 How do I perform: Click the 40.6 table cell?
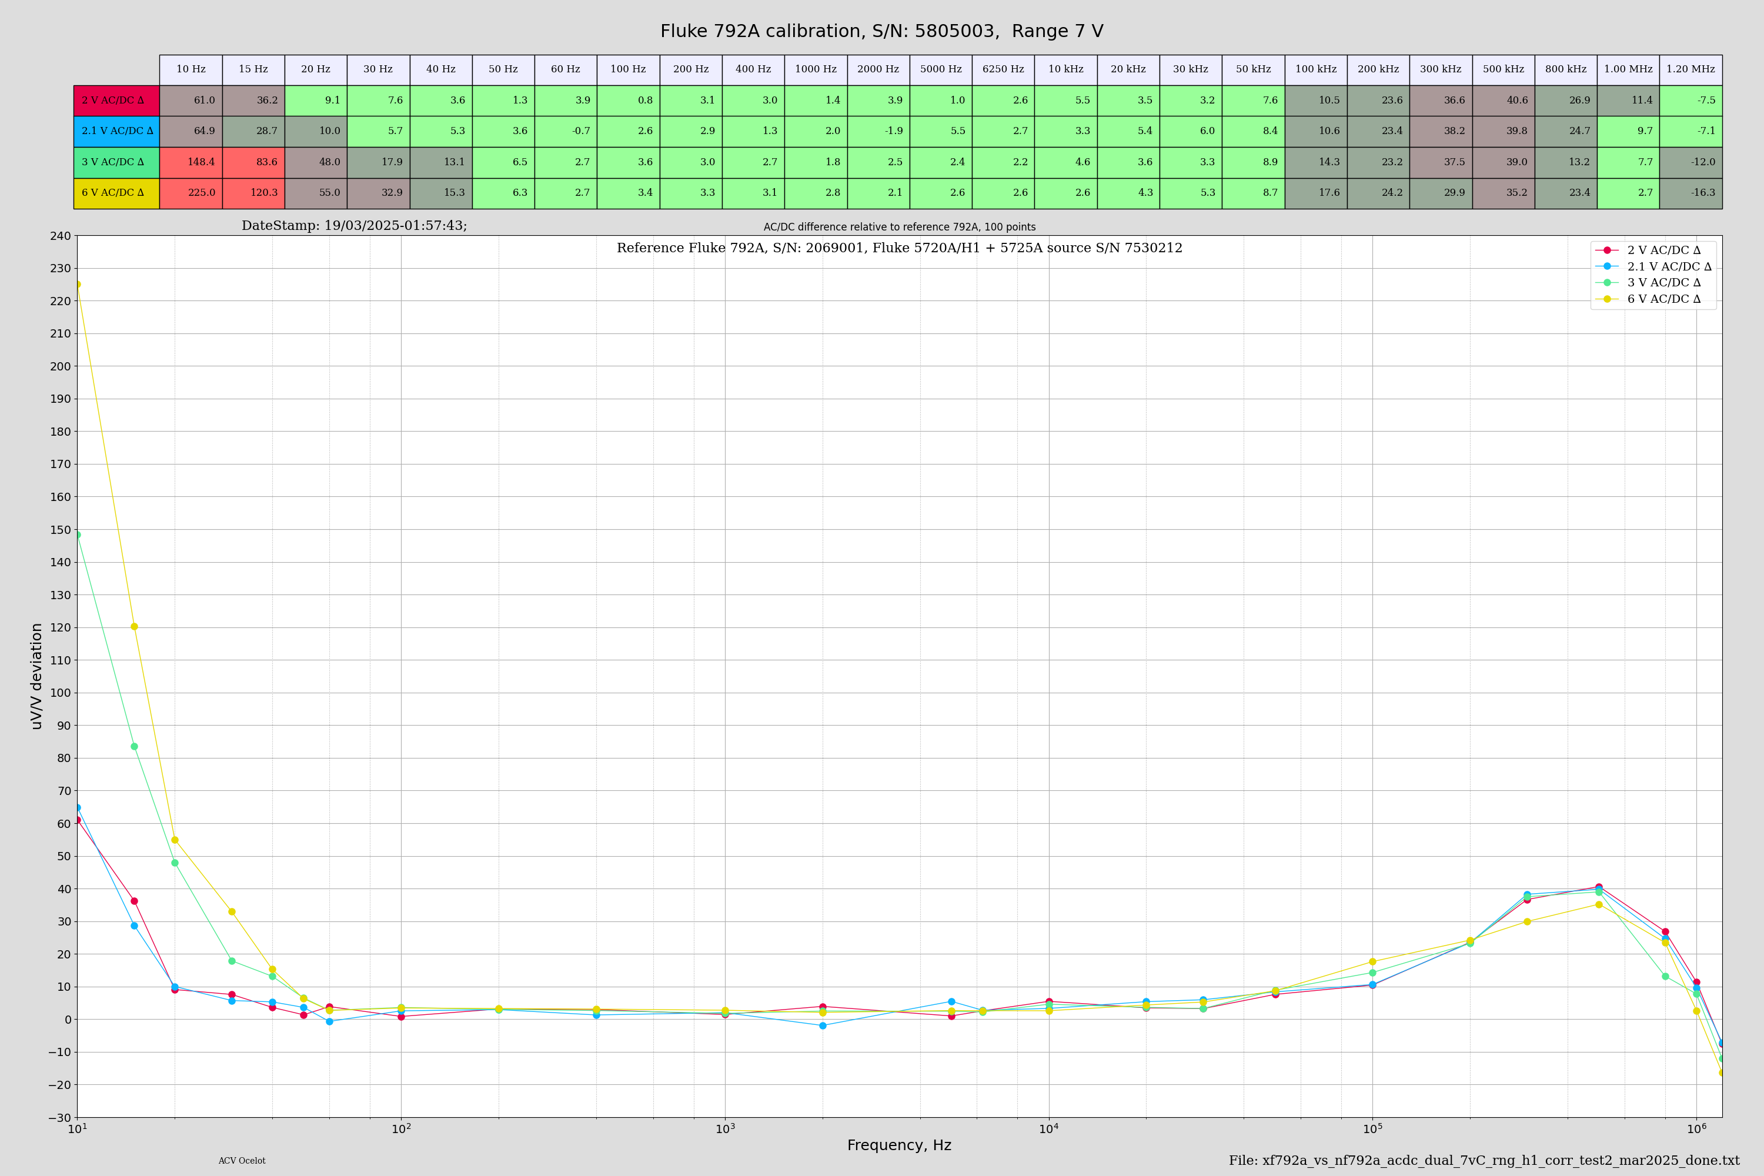pyautogui.click(x=1504, y=101)
